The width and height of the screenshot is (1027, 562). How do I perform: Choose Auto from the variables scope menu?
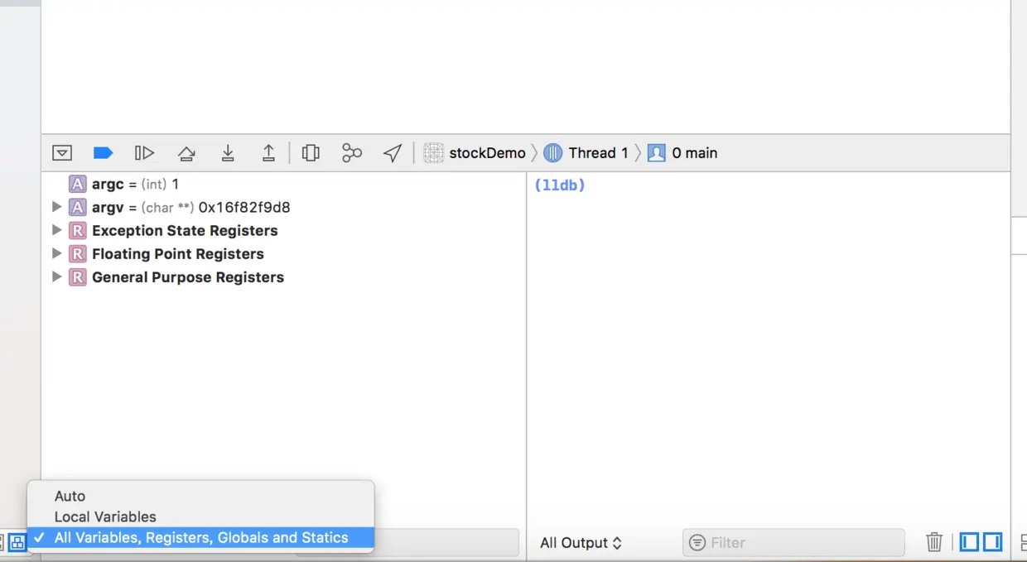pyautogui.click(x=200, y=496)
